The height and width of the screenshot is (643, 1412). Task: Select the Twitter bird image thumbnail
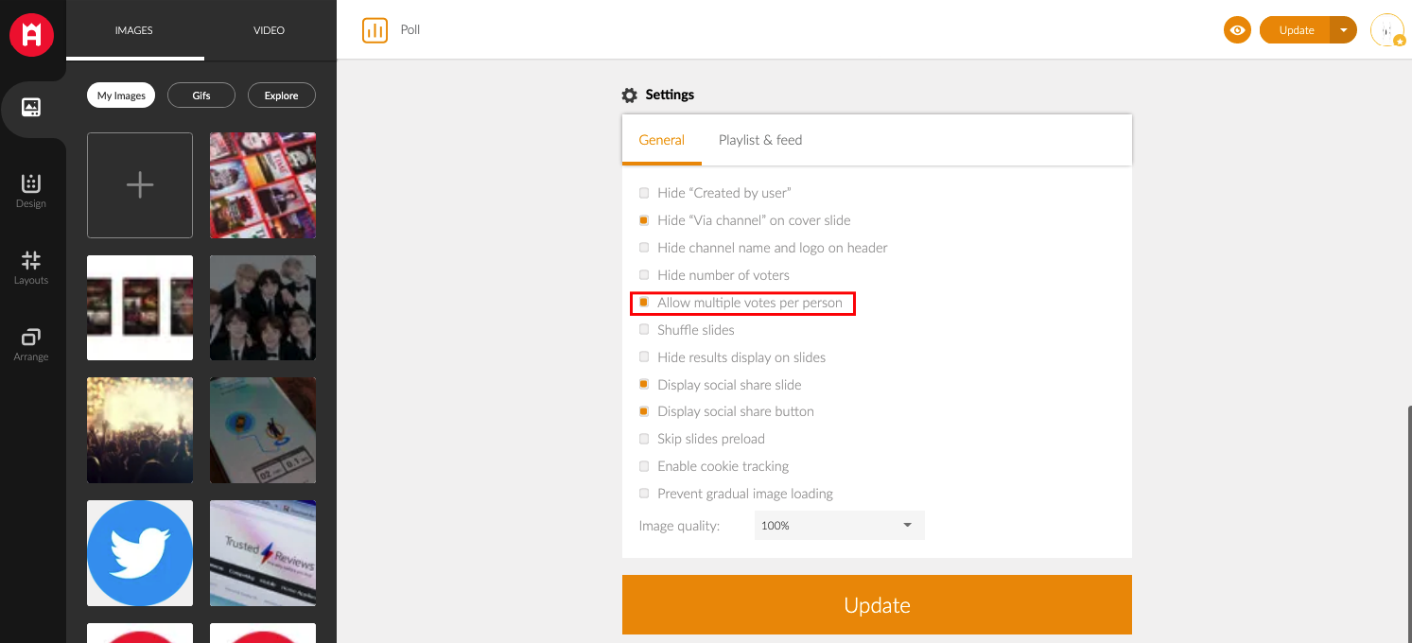[140, 553]
